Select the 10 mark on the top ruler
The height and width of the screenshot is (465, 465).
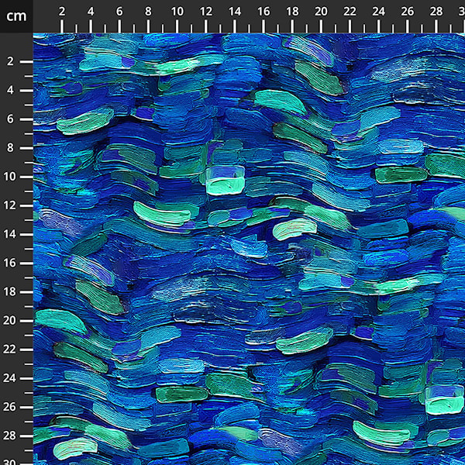tap(177, 12)
